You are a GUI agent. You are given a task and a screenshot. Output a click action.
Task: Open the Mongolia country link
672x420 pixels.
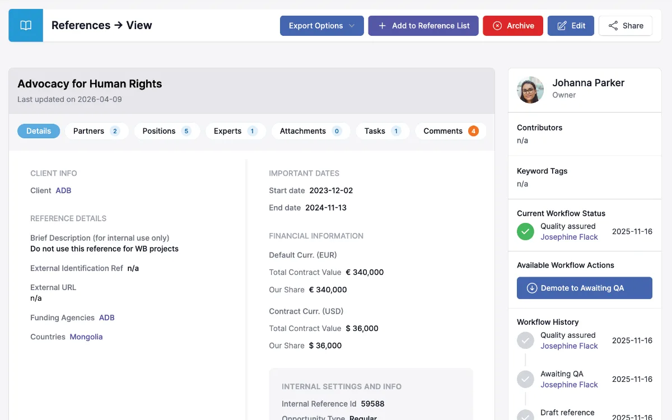coord(86,337)
